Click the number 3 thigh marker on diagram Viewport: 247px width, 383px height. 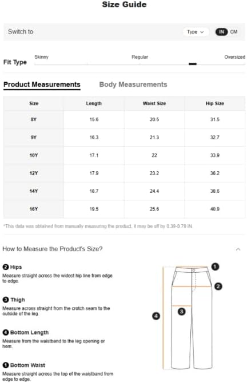click(x=181, y=312)
